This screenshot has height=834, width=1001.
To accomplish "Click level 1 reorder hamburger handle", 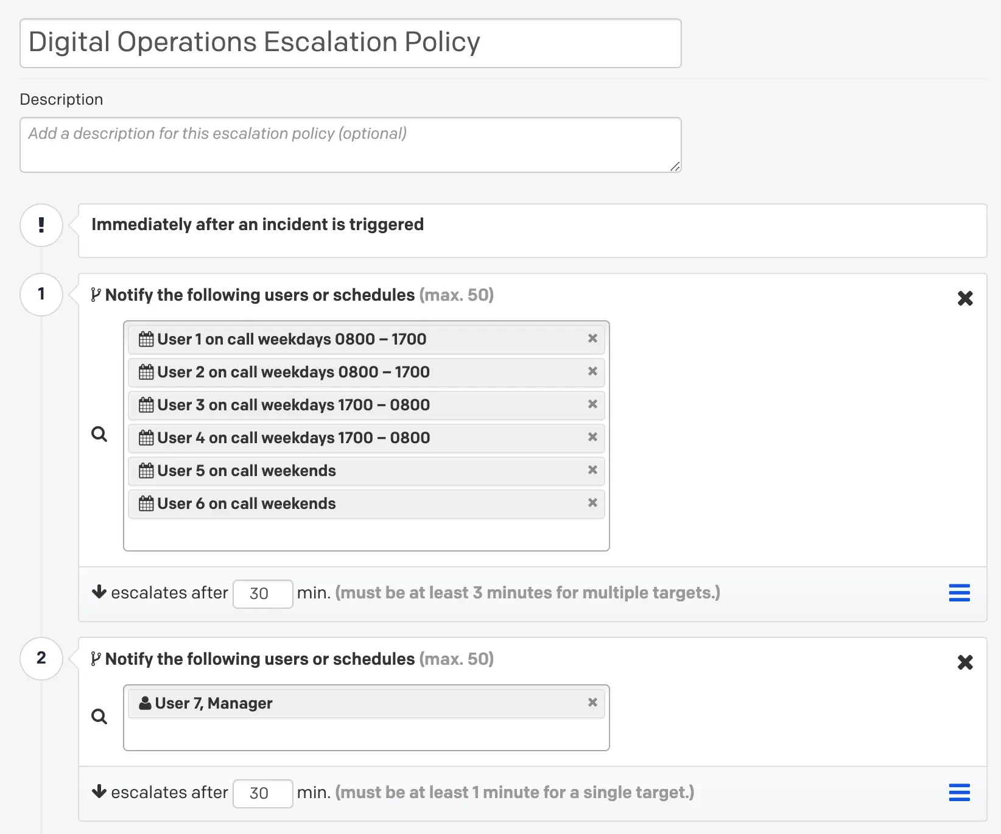I will coord(959,593).
